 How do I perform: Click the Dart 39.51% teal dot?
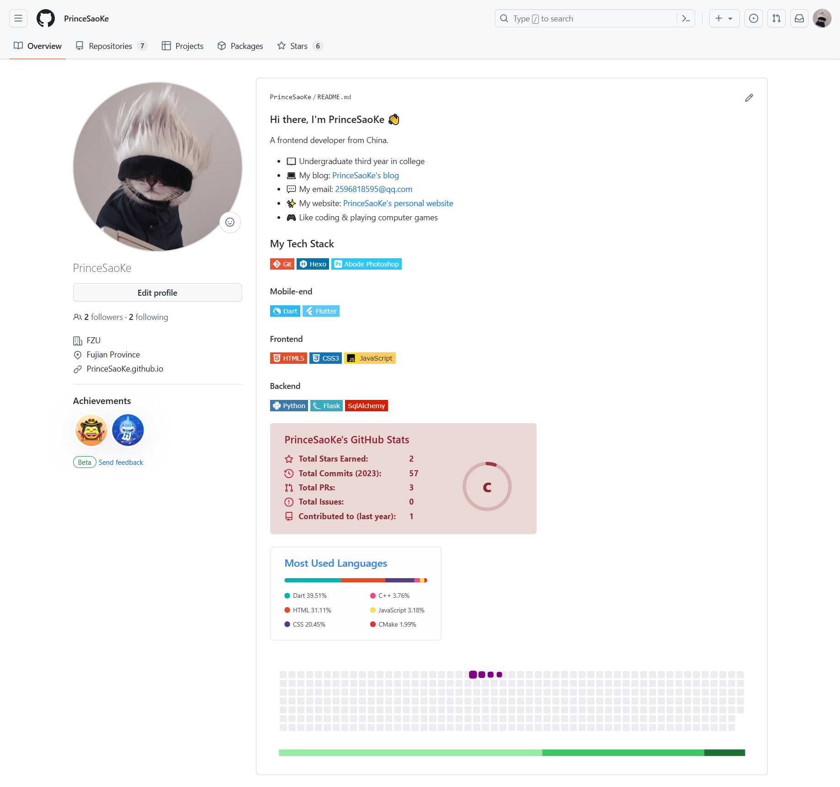(x=287, y=596)
